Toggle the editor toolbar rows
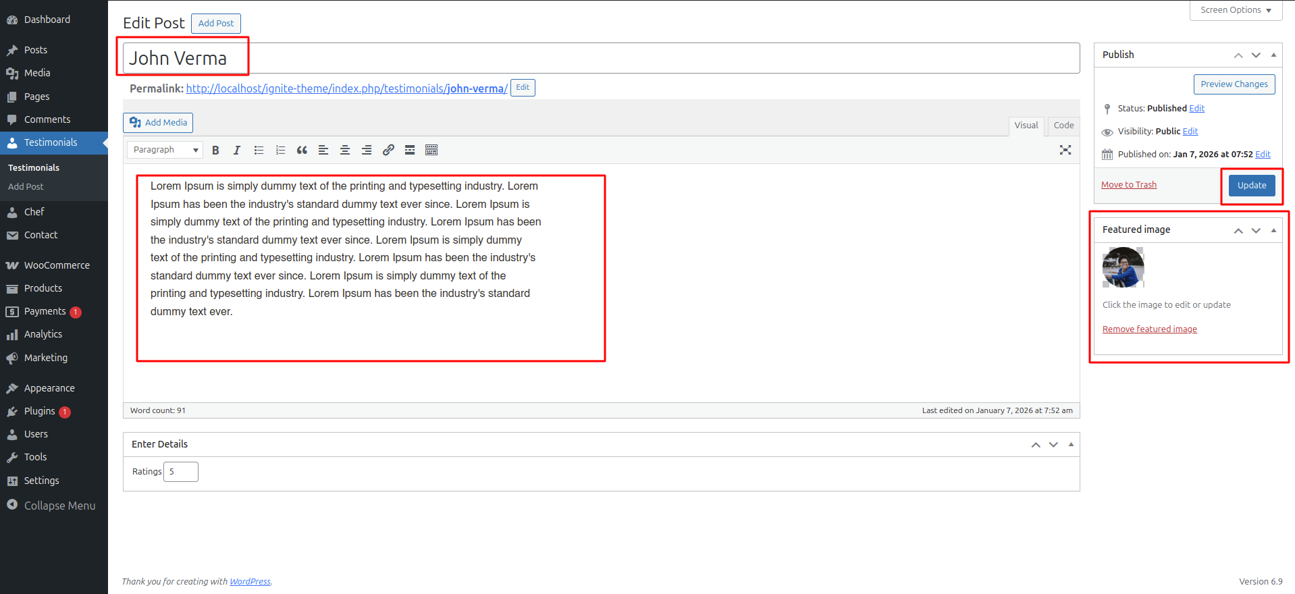 431,150
